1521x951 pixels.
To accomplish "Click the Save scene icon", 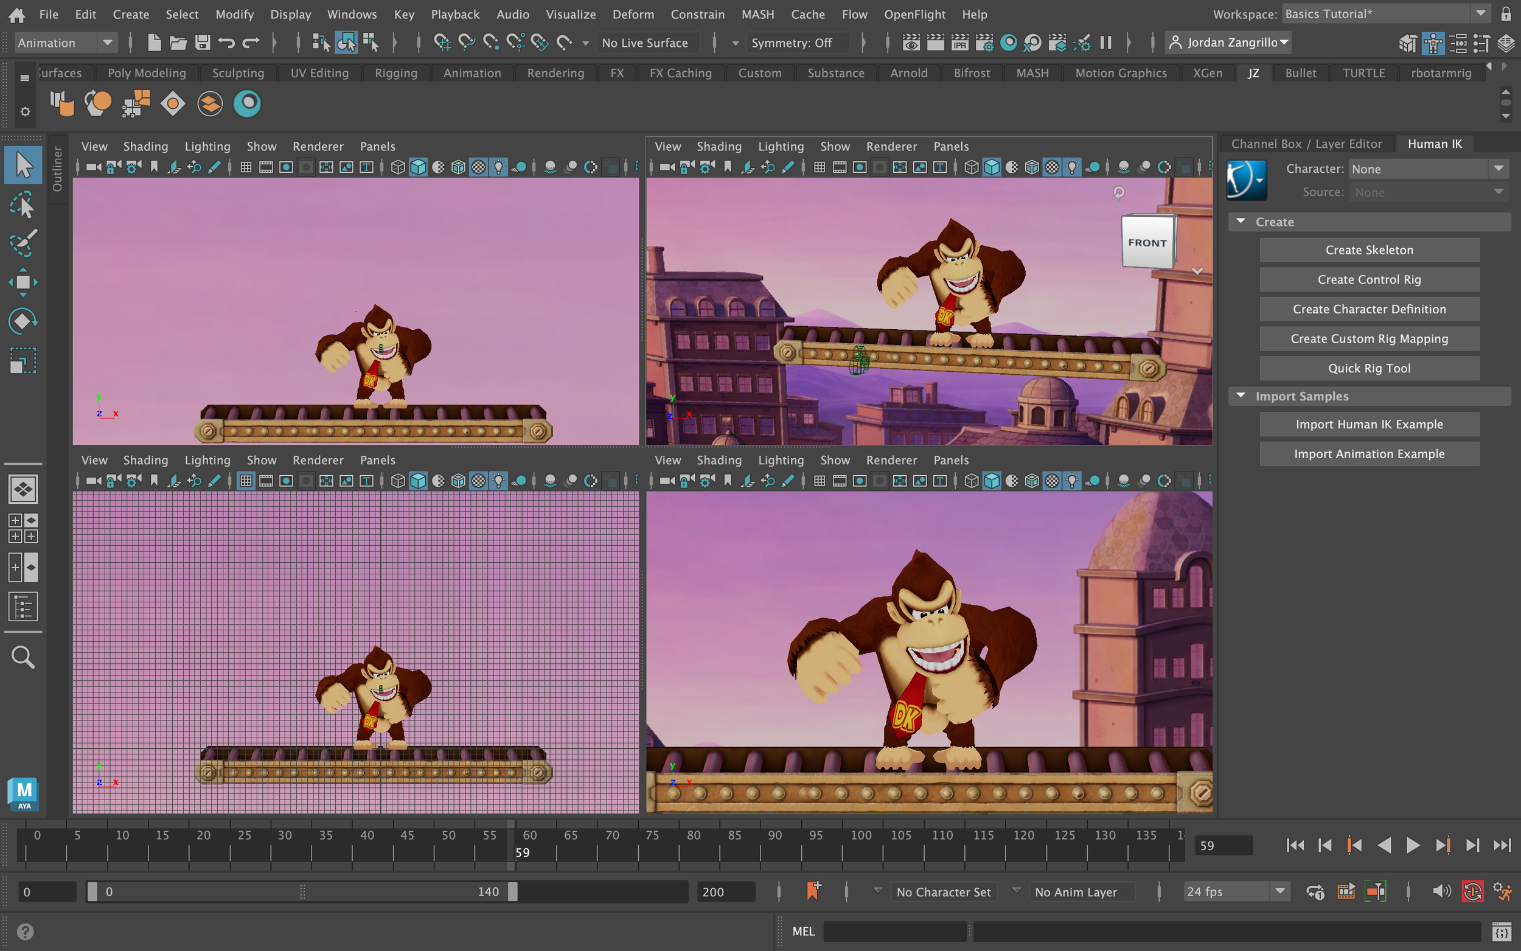I will (x=202, y=43).
